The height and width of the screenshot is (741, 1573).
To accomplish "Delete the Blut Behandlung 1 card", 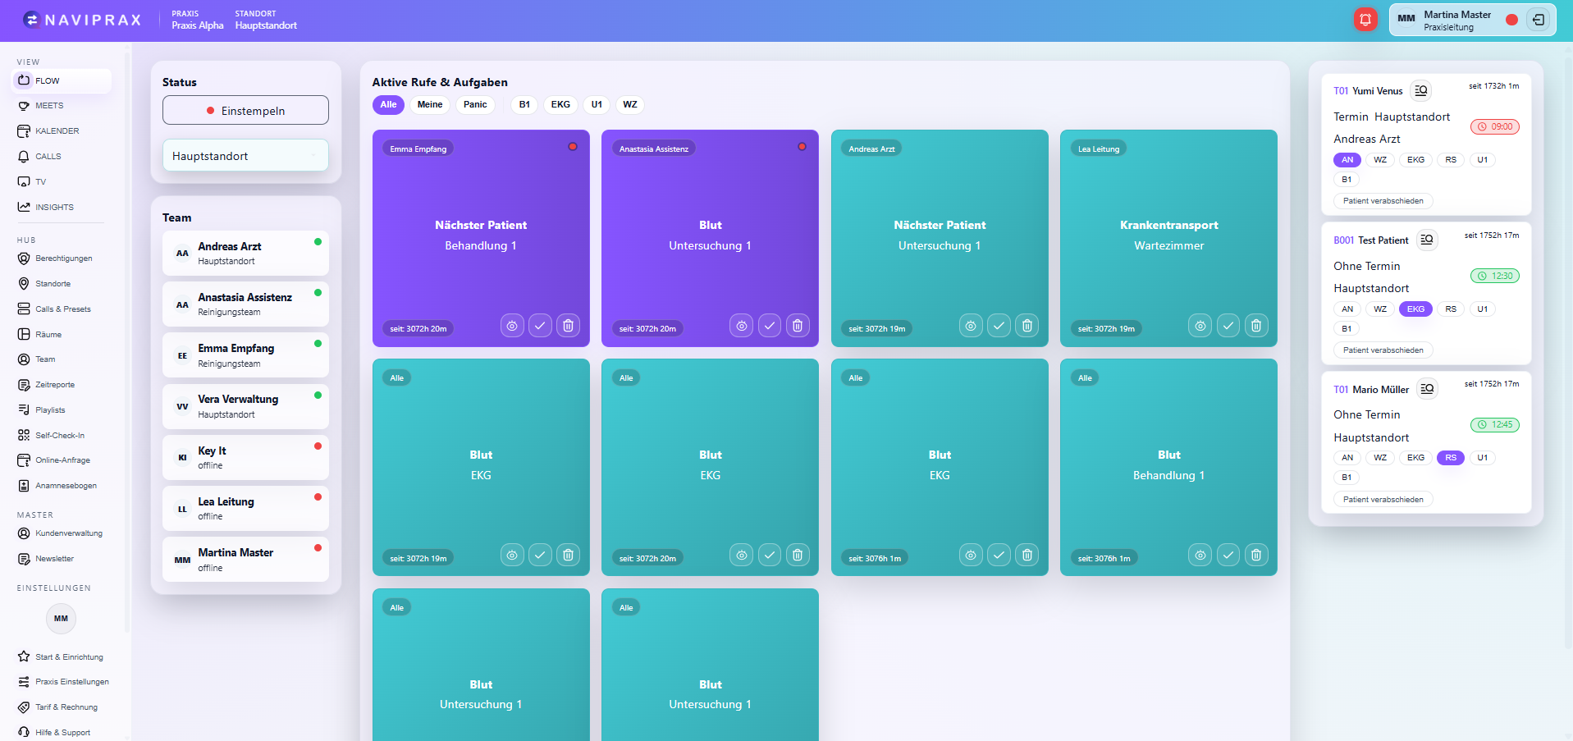I will (1255, 556).
